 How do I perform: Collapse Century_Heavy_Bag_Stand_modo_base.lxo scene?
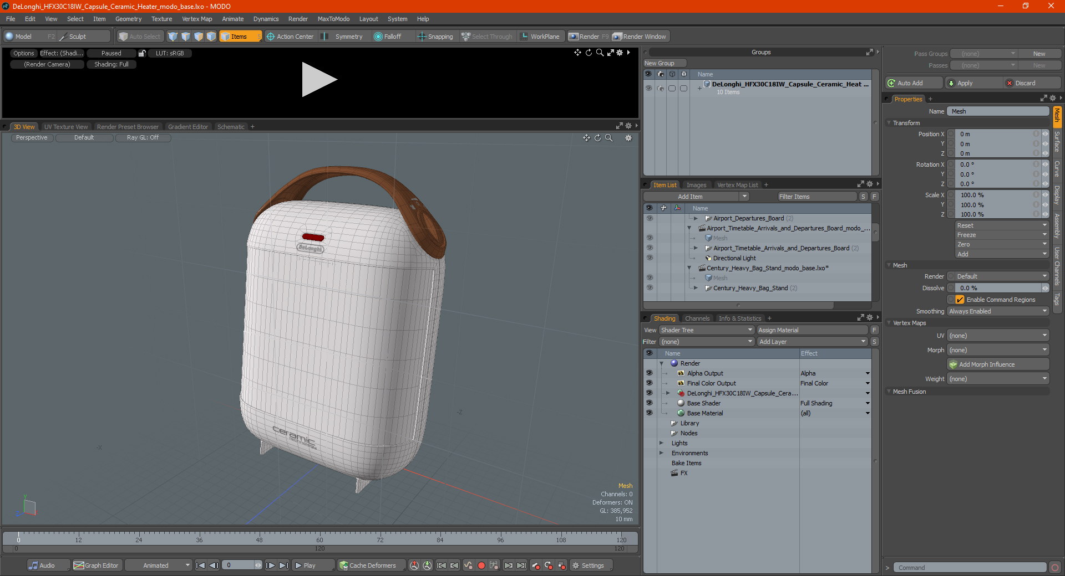click(x=689, y=268)
